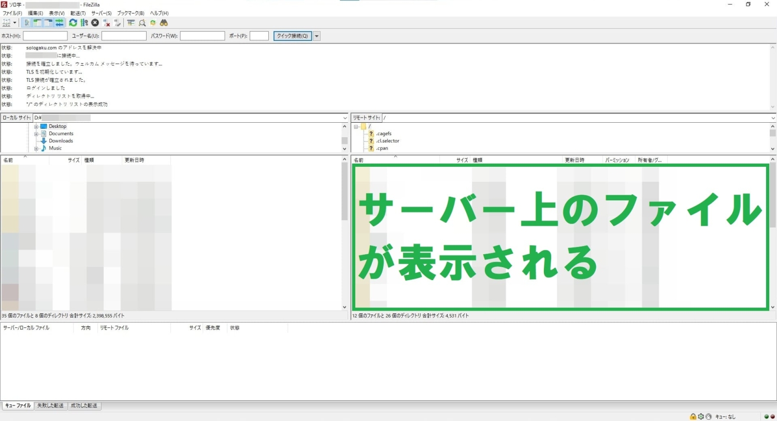Toggle the transfer queue view
This screenshot has height=421, width=777.
click(60, 23)
